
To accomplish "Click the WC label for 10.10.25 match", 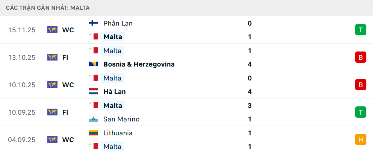I will pos(68,85).
